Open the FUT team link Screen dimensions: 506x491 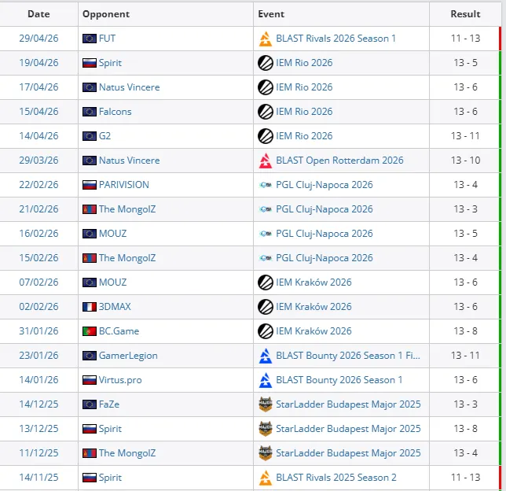pyautogui.click(x=107, y=39)
